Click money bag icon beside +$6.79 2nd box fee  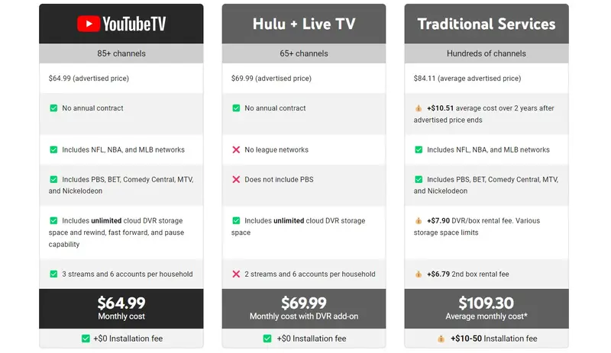point(418,274)
